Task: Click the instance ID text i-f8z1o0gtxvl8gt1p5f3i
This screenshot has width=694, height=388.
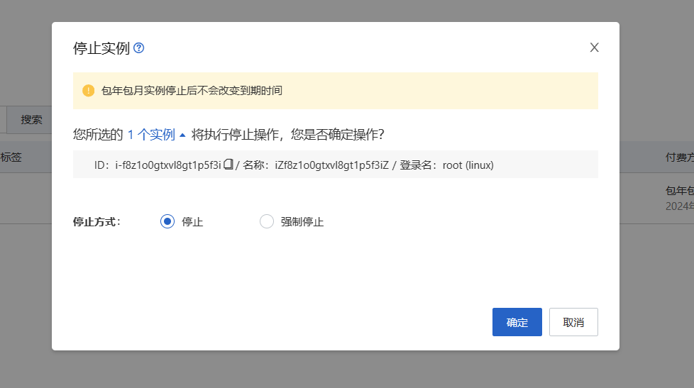Action: click(167, 165)
